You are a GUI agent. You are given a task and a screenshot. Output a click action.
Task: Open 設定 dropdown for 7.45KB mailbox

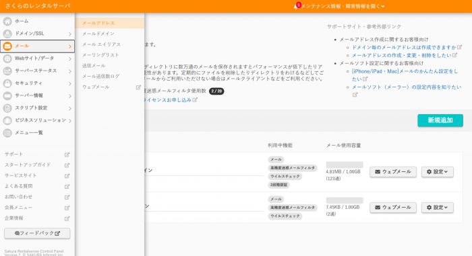[x=437, y=208]
